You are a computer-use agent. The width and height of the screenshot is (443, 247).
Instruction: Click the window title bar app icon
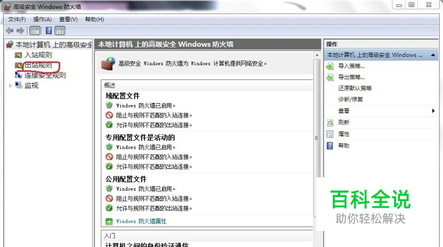coord(8,6)
